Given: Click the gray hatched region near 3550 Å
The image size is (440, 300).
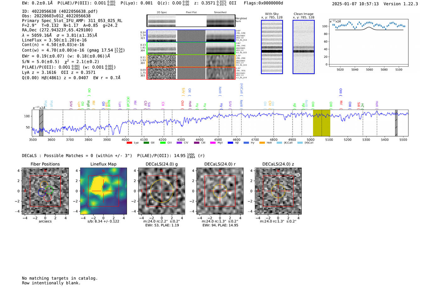Looking at the screenshot, I should (x=41, y=123).
